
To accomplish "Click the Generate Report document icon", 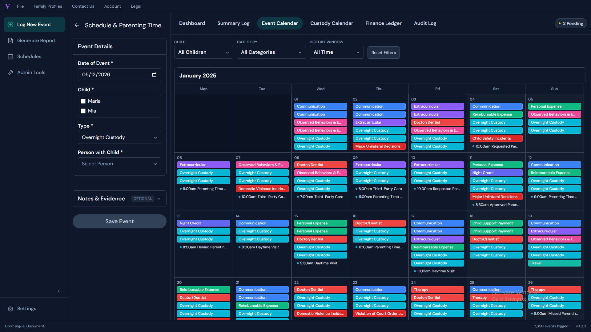I will 10,41.
